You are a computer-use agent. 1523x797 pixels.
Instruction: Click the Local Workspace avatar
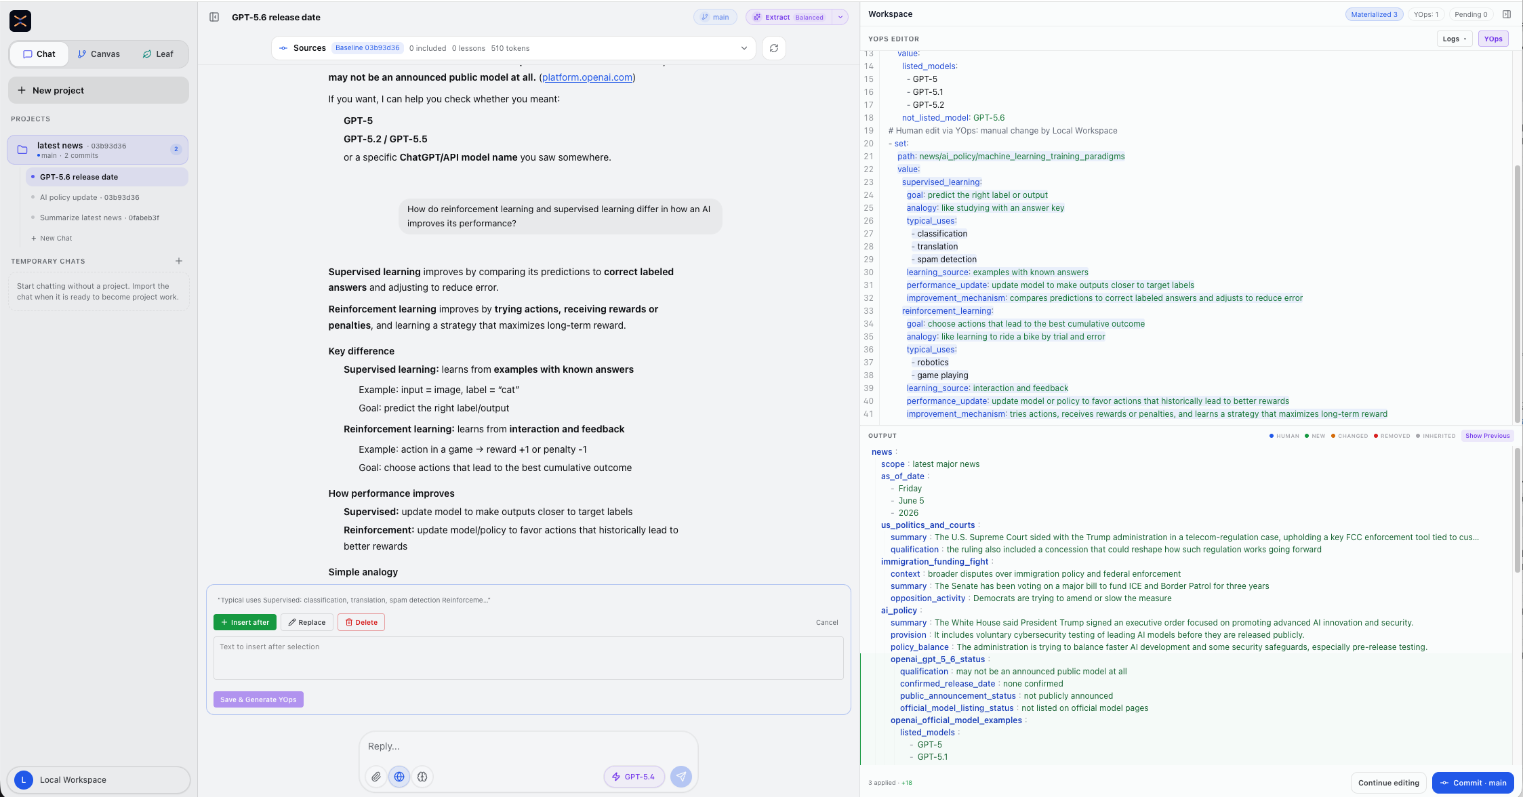tap(24, 780)
